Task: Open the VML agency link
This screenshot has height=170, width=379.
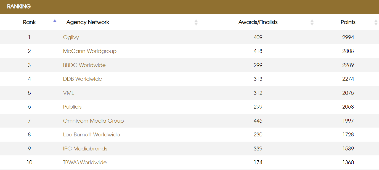Action: [x=68, y=93]
